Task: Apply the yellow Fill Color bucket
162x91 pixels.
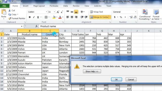Action: coord(54,17)
